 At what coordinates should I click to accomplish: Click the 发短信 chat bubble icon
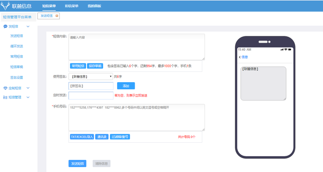pos(5,26)
